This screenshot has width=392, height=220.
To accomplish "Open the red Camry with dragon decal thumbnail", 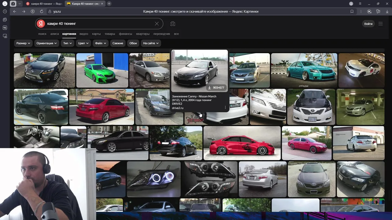I will [x=242, y=143].
